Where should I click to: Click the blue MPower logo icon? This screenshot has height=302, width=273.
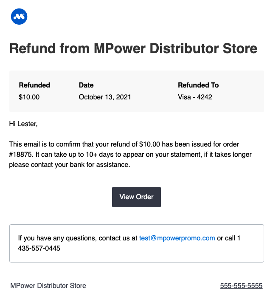click(19, 17)
